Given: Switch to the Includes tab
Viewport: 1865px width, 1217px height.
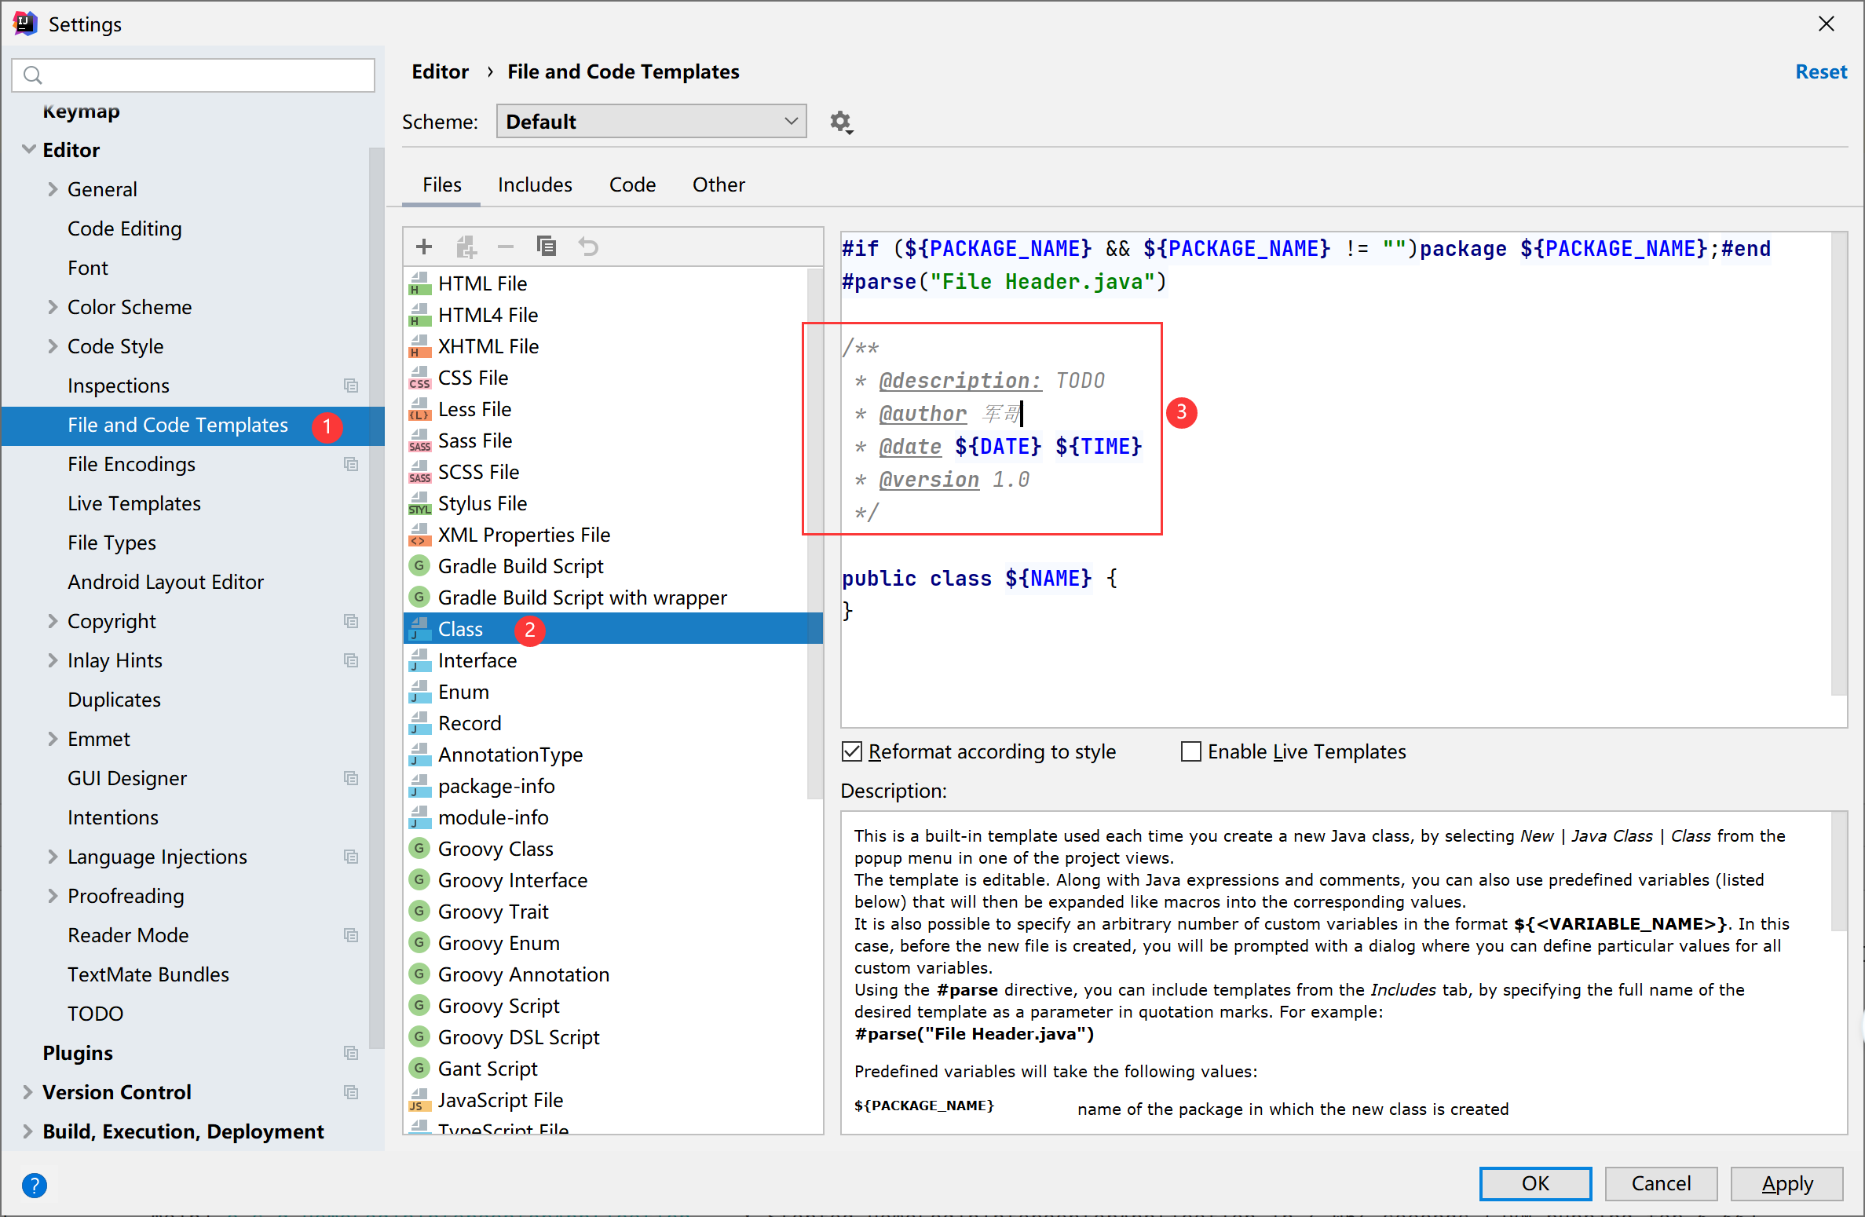Looking at the screenshot, I should click(535, 185).
